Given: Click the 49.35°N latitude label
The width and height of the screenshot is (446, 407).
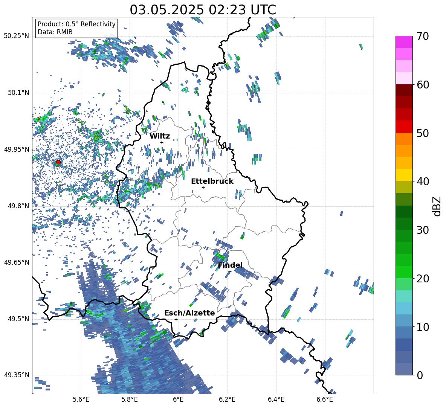Looking at the screenshot, I should [16, 375].
